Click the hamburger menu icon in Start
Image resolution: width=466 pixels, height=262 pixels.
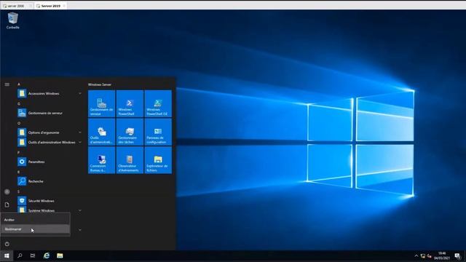7,84
